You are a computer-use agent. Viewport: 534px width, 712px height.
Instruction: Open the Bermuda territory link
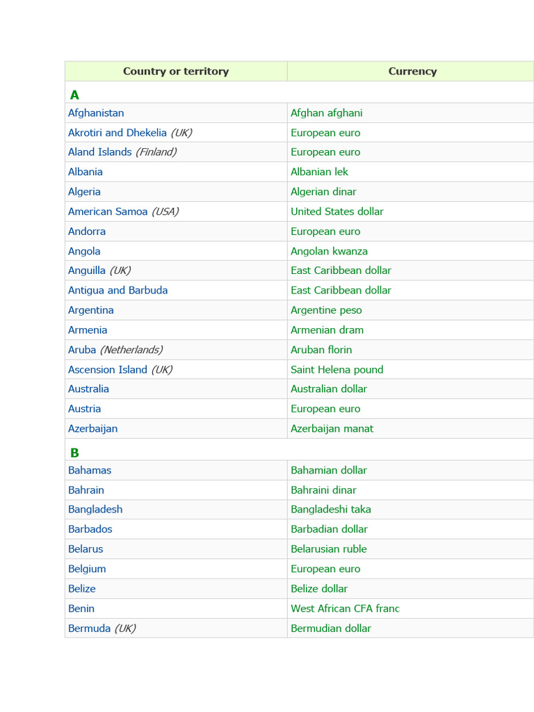click(90, 629)
